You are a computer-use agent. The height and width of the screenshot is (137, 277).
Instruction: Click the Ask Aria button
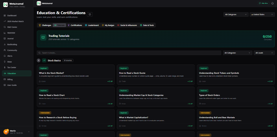tap(263, 3)
